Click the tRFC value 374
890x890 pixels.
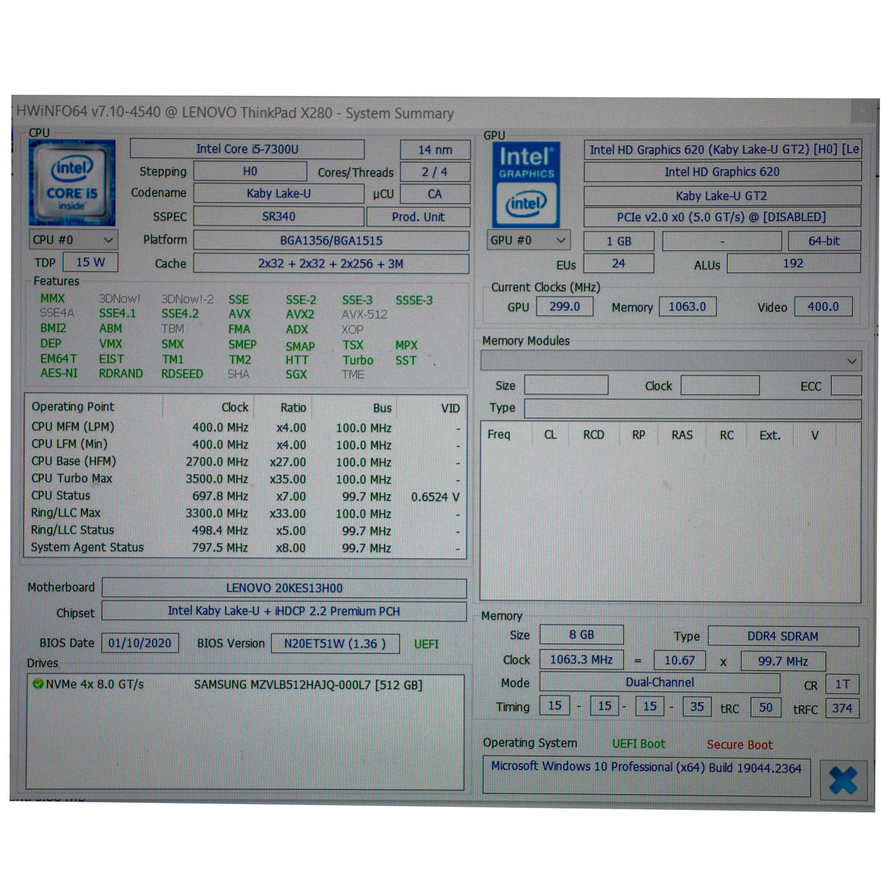click(x=842, y=708)
